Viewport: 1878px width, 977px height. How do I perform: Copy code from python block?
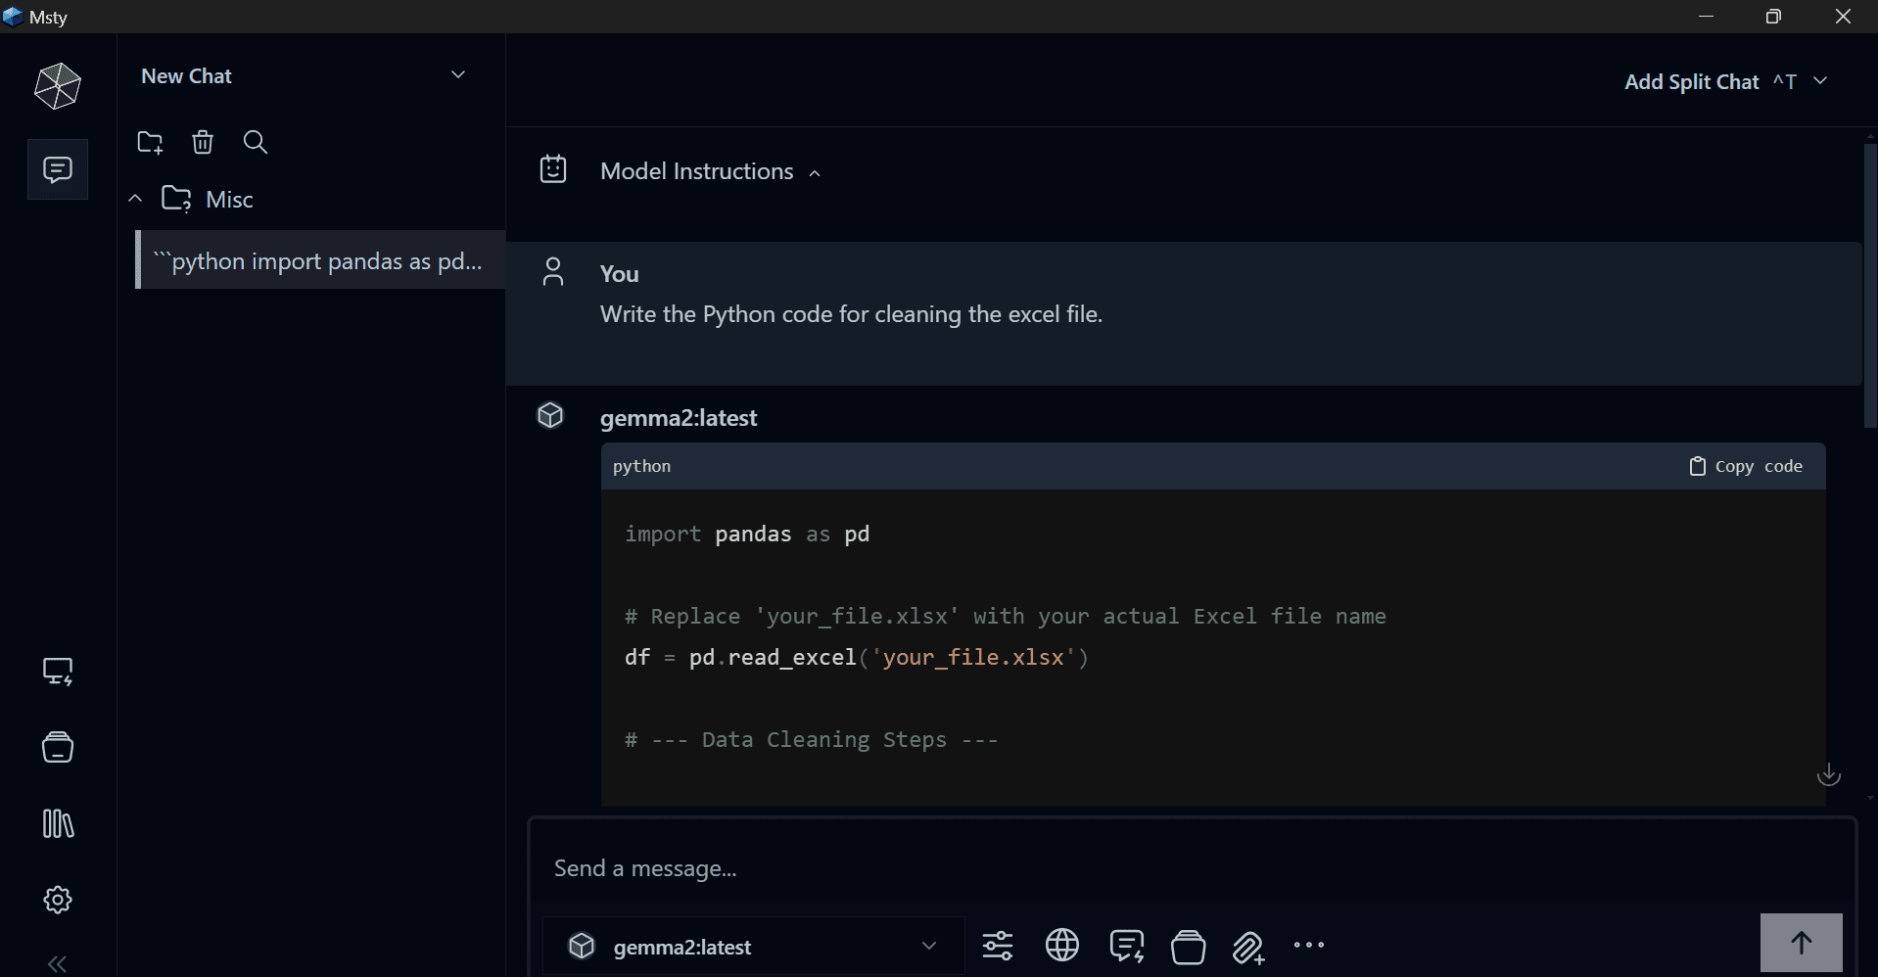click(x=1746, y=466)
